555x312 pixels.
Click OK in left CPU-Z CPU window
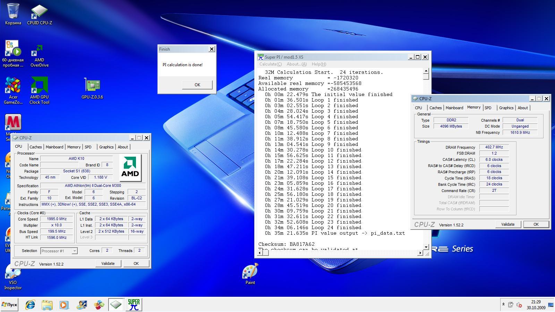pyautogui.click(x=136, y=263)
